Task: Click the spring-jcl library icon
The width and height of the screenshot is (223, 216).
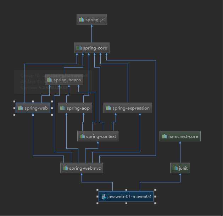Action: click(x=82, y=19)
